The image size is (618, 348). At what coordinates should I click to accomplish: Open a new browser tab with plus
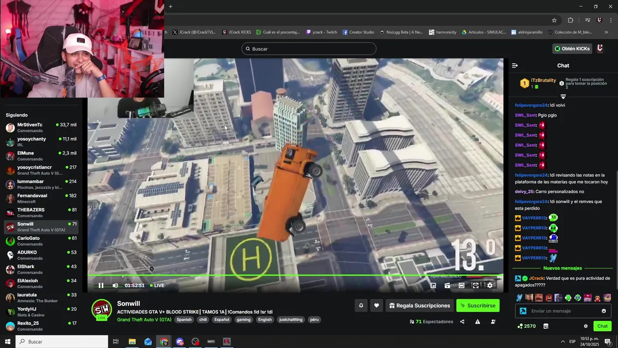tap(170, 6)
